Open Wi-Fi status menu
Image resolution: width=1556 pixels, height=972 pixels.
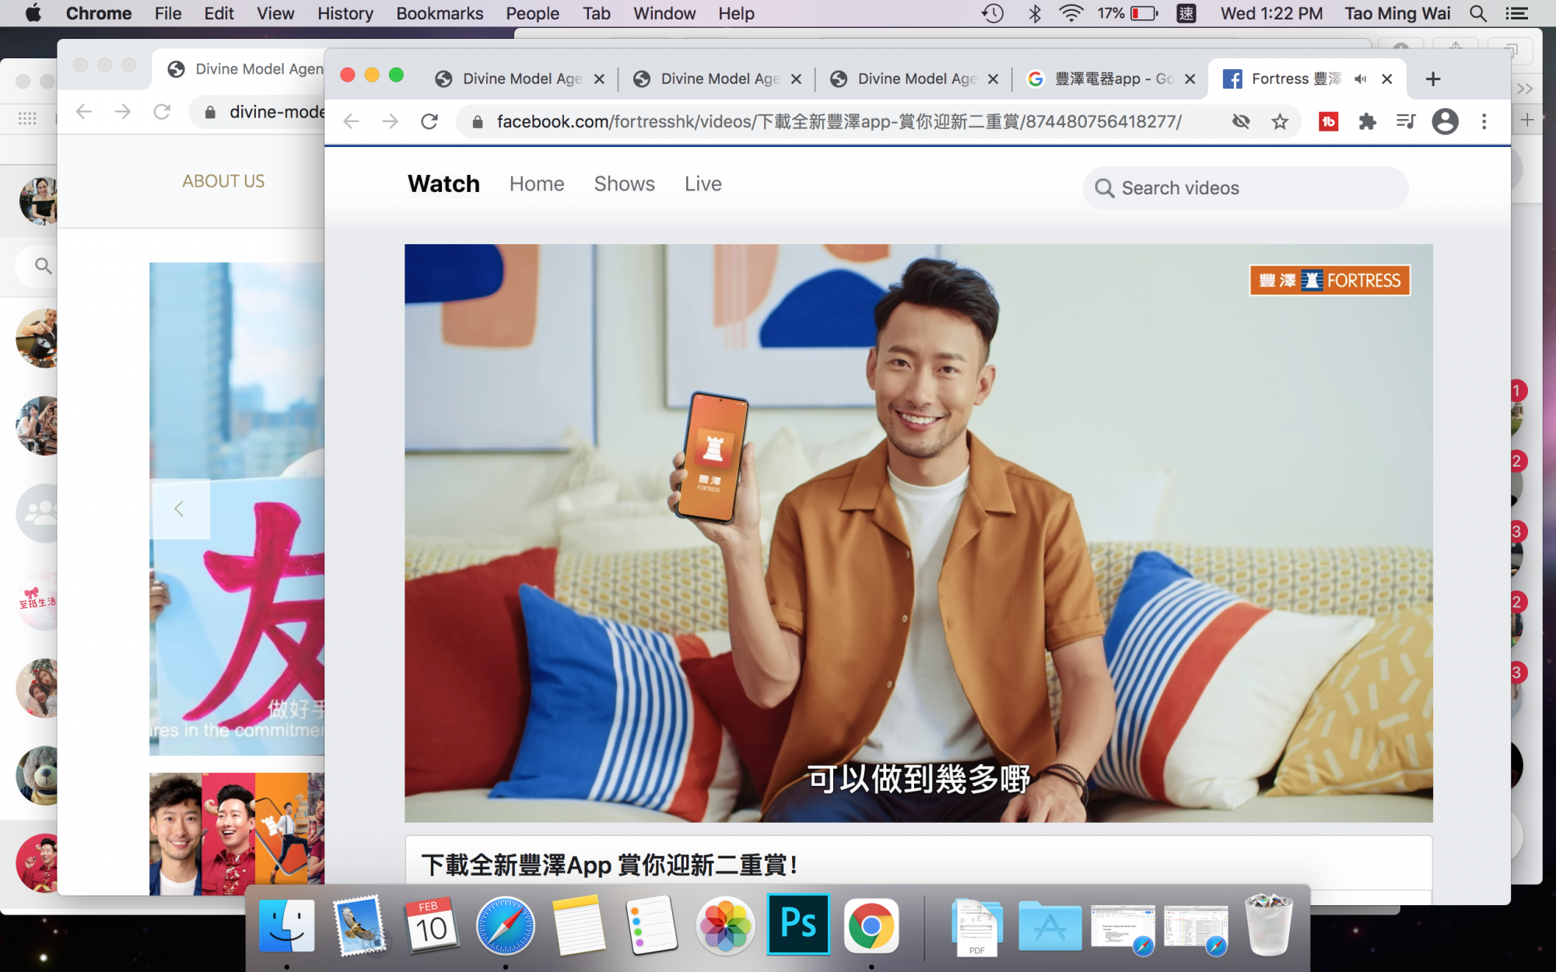(x=1071, y=13)
